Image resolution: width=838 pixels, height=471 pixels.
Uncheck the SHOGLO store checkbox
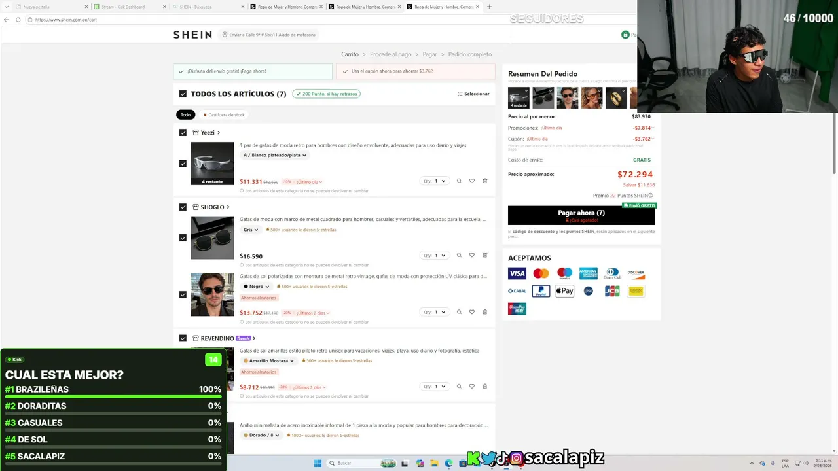[183, 207]
